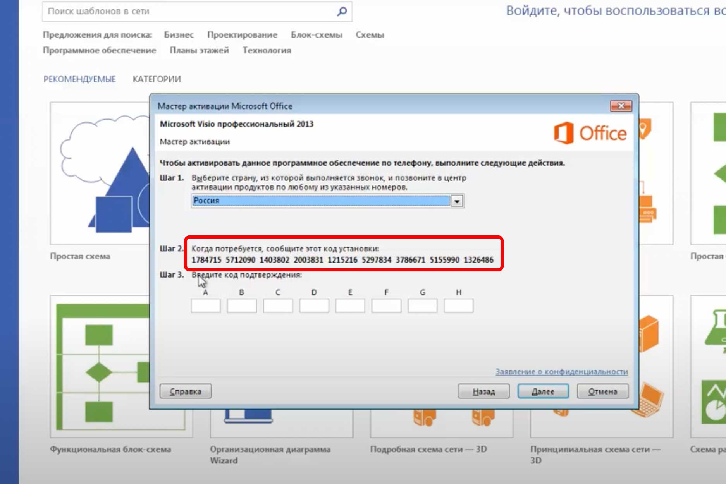Select the Бизнес search suggestion

179,35
